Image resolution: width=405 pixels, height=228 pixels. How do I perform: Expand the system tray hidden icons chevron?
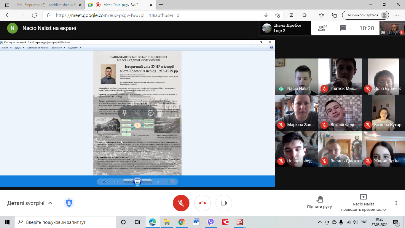tap(320, 222)
